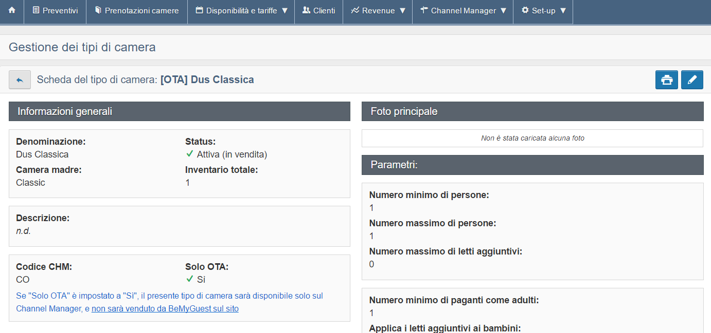711x333 pixels.
Task: Expand Disponibilità e tariffe dropdown
Action: [285, 11]
